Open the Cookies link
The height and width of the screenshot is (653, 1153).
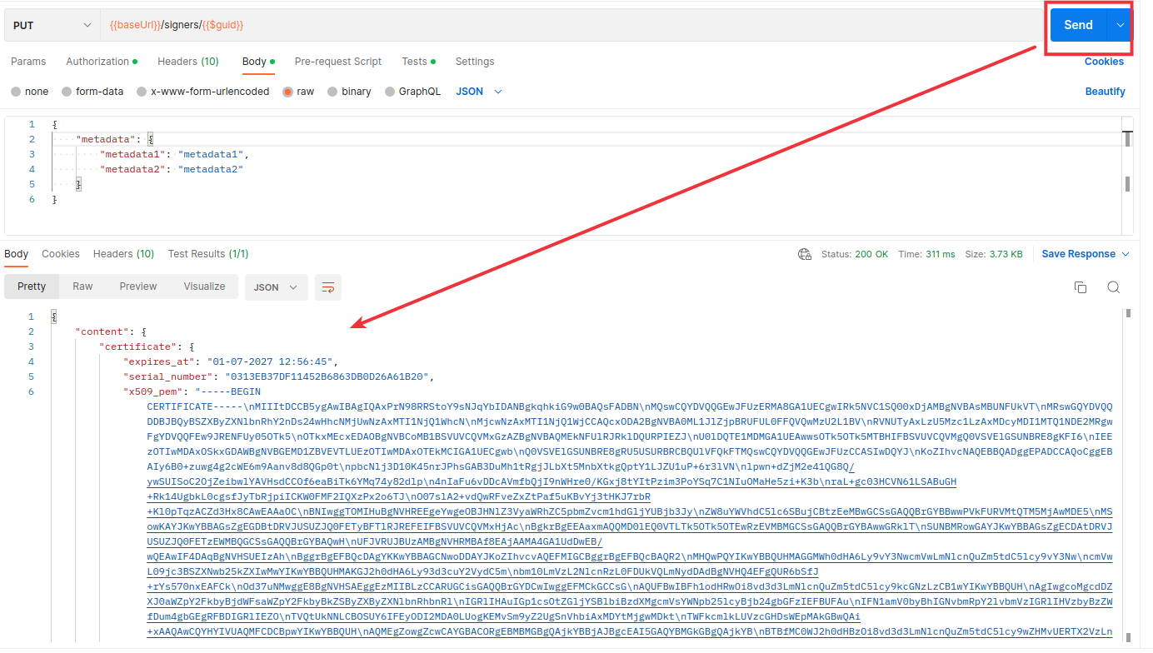point(1104,62)
